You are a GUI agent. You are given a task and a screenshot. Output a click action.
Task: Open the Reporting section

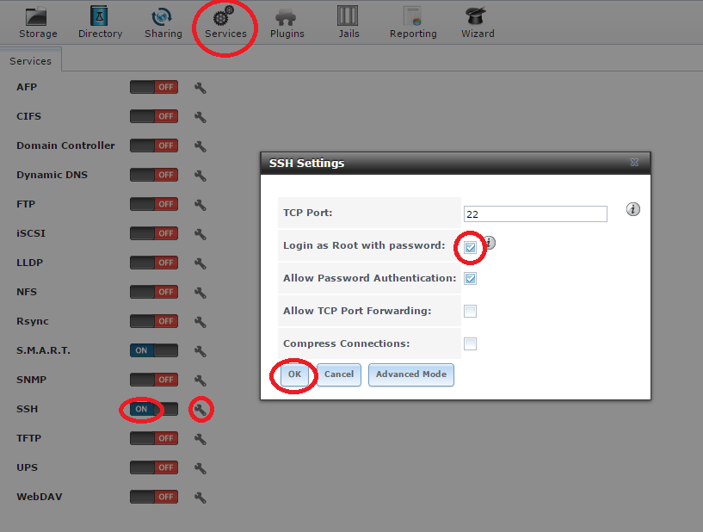coord(413,22)
